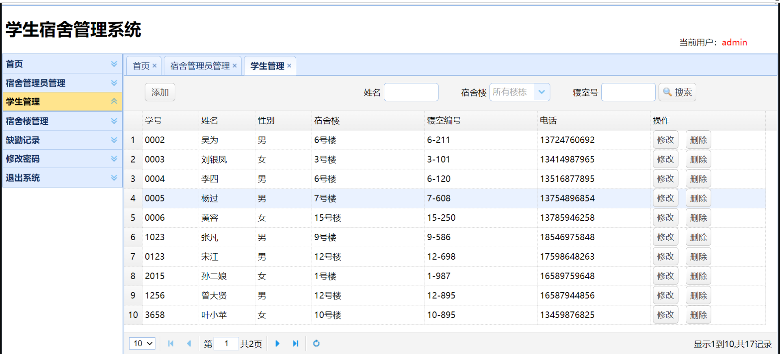Click the 搜索 search button
This screenshot has height=354, width=780.
pos(677,92)
